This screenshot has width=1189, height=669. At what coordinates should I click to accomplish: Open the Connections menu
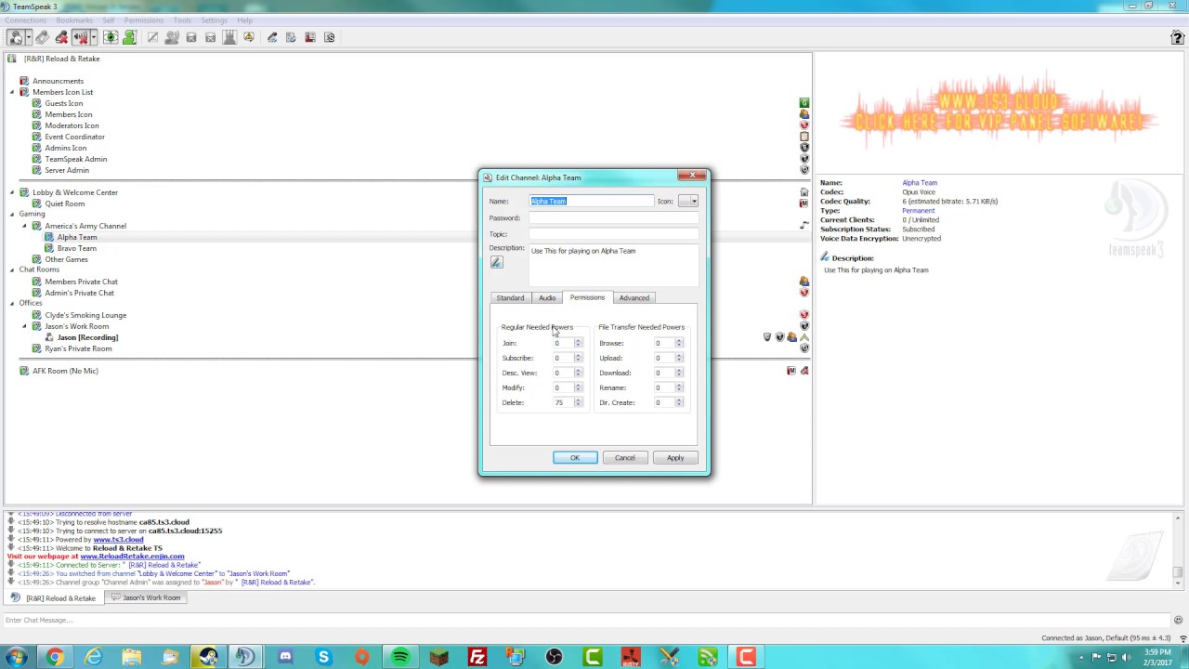25,20
